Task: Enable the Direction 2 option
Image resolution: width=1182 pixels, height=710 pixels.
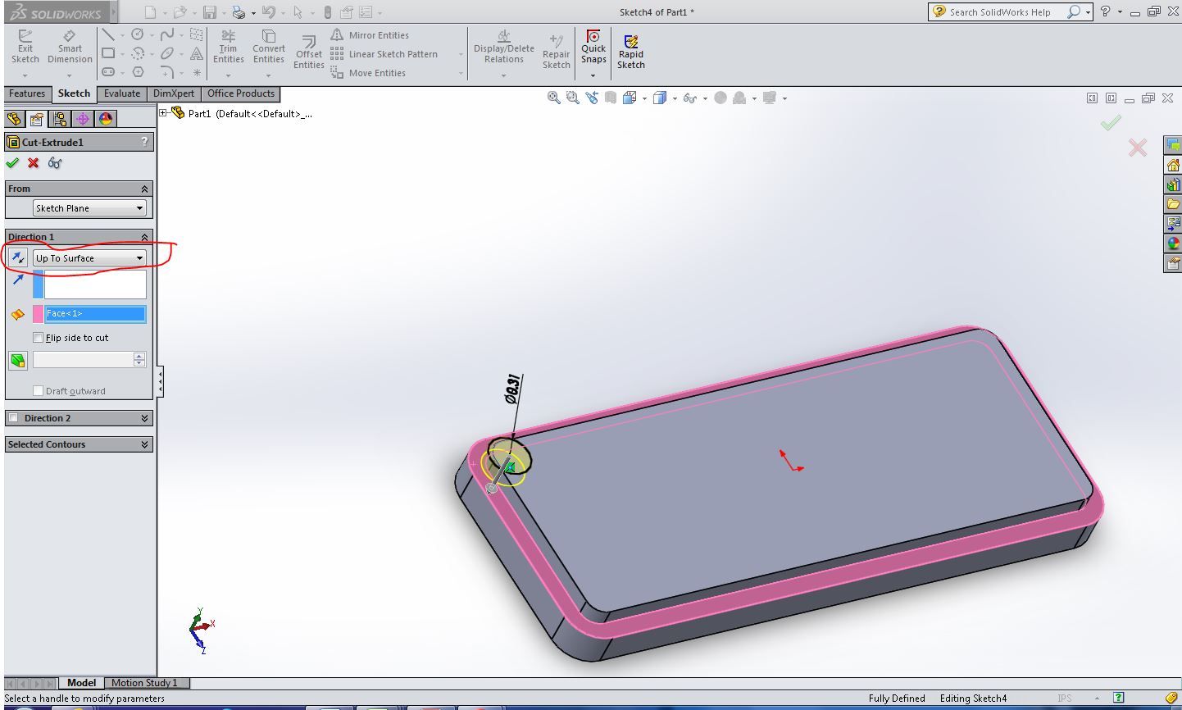Action: tap(13, 418)
